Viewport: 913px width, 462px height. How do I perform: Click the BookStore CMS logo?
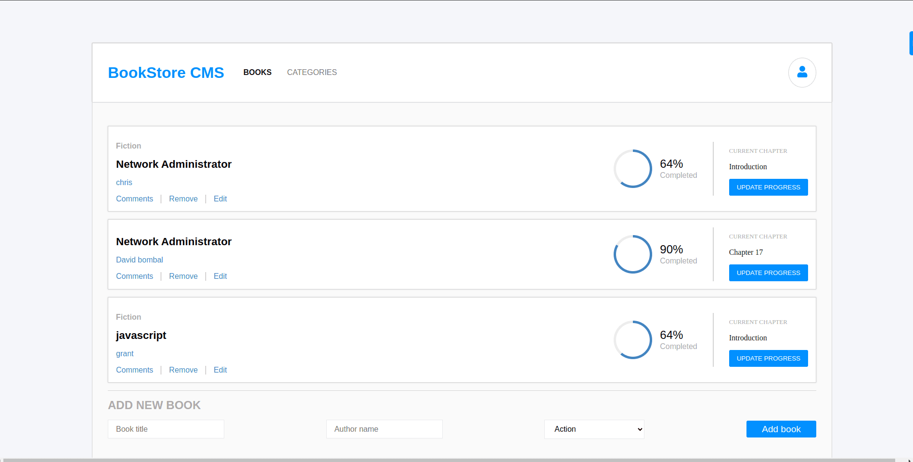pos(166,73)
